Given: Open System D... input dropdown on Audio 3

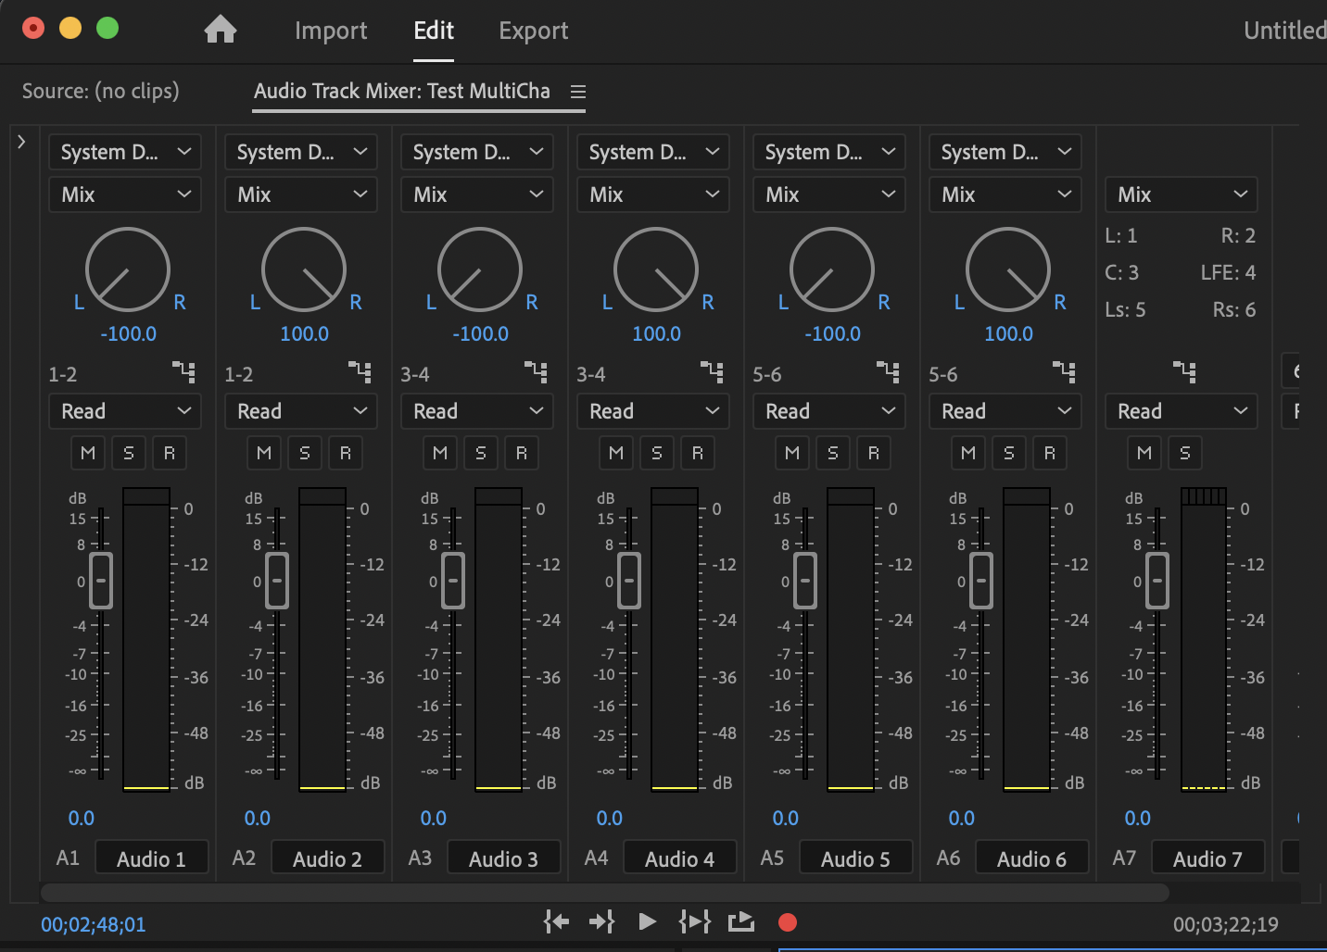Looking at the screenshot, I should click(477, 152).
